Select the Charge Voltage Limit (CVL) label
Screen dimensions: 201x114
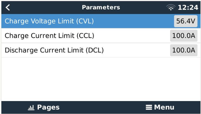(x=48, y=21)
